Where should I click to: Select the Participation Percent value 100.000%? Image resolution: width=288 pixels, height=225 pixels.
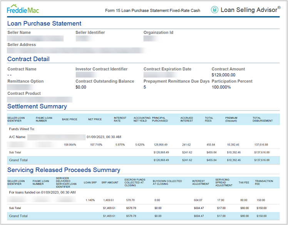click(x=221, y=87)
